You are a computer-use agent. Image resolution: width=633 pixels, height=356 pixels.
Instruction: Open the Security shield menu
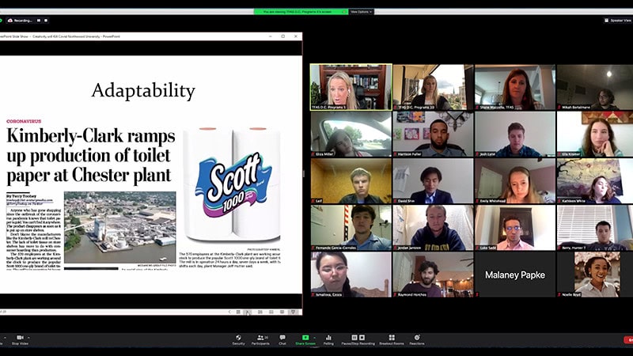point(239,338)
